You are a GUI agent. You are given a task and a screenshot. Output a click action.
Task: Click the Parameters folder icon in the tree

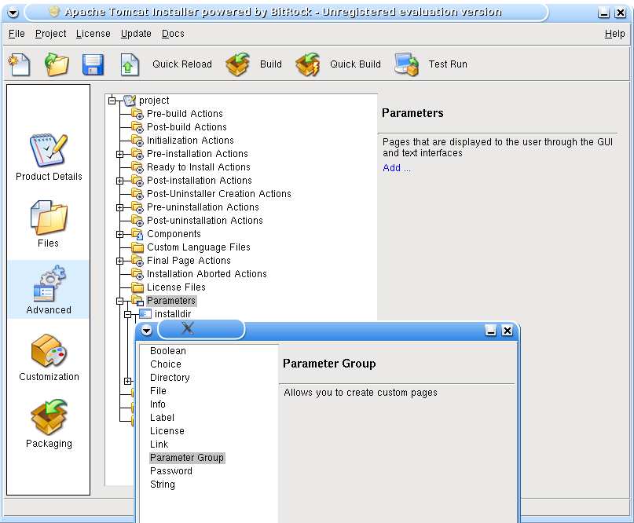137,301
